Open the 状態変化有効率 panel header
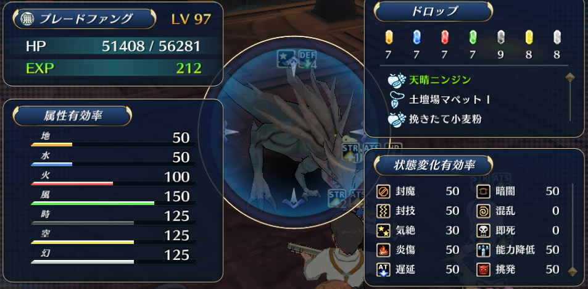 433,165
